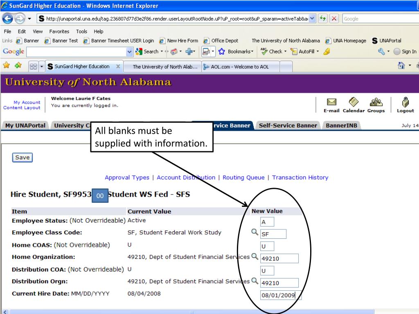Click the Quick Tabs grid icon
The image size is (419, 314).
(34, 67)
